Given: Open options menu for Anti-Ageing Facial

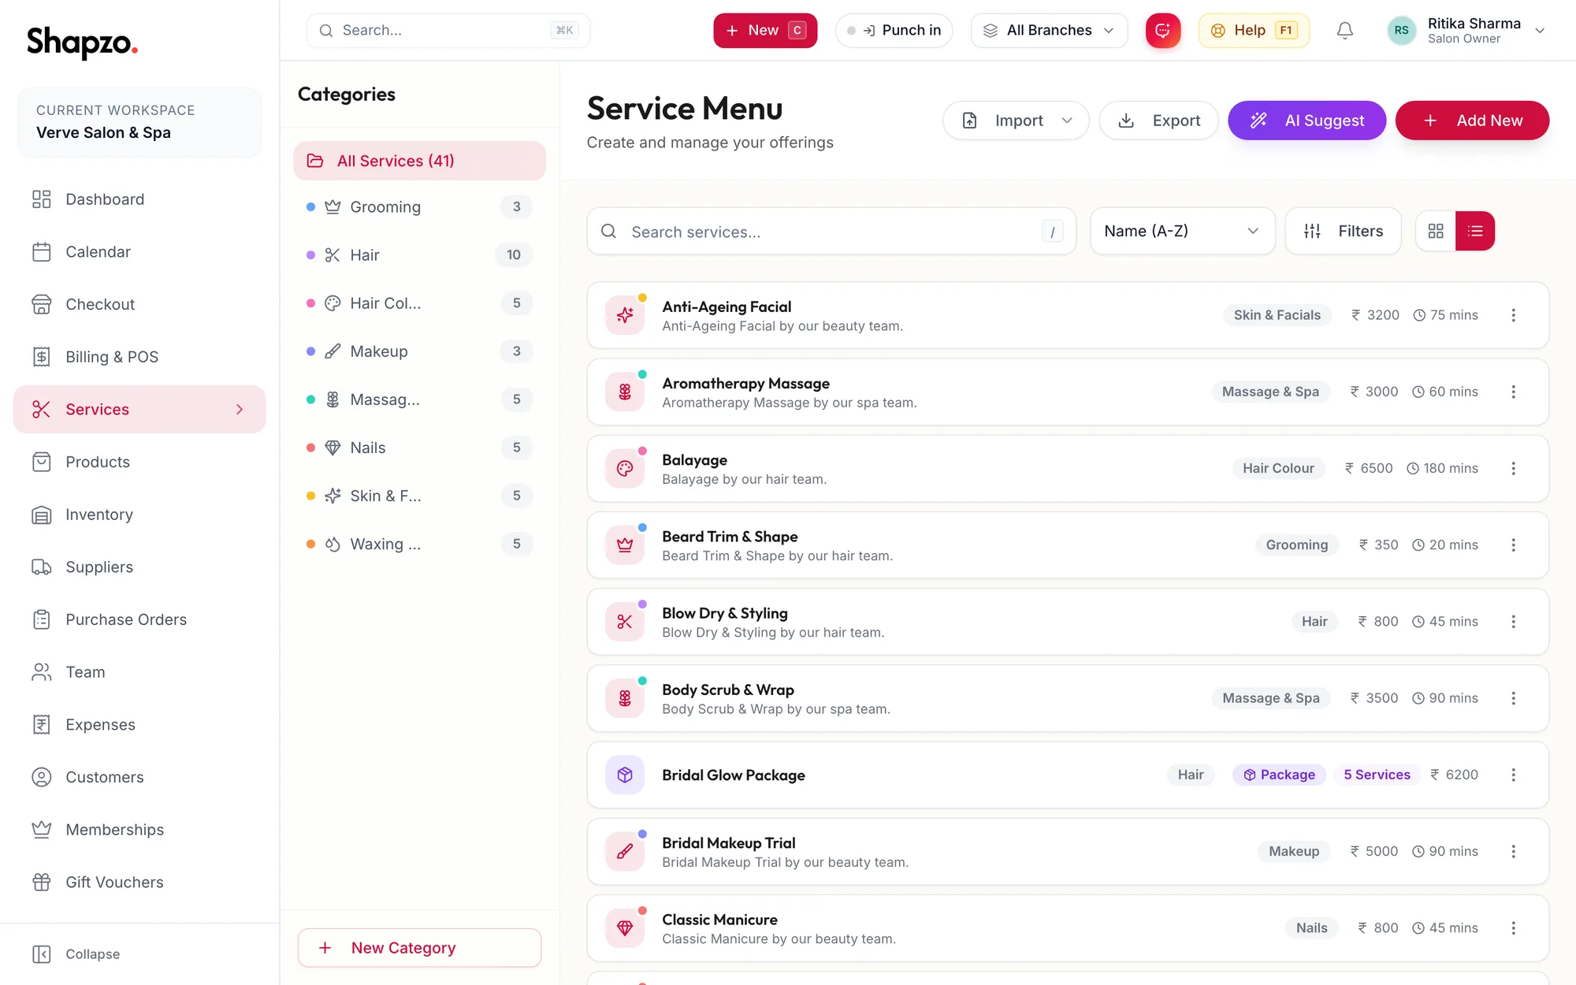Looking at the screenshot, I should click(x=1513, y=315).
